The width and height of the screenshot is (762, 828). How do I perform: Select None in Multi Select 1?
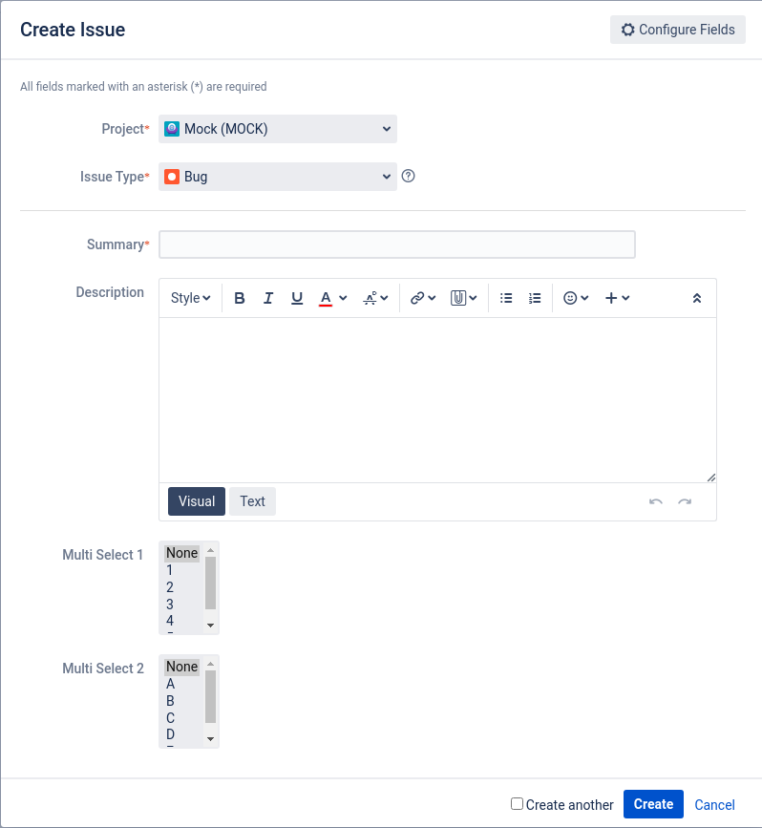tap(182, 553)
